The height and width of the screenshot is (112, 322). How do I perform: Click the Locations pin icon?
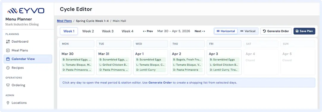click(x=8, y=103)
